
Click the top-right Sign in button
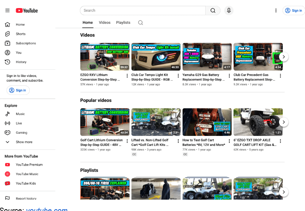click(x=294, y=11)
